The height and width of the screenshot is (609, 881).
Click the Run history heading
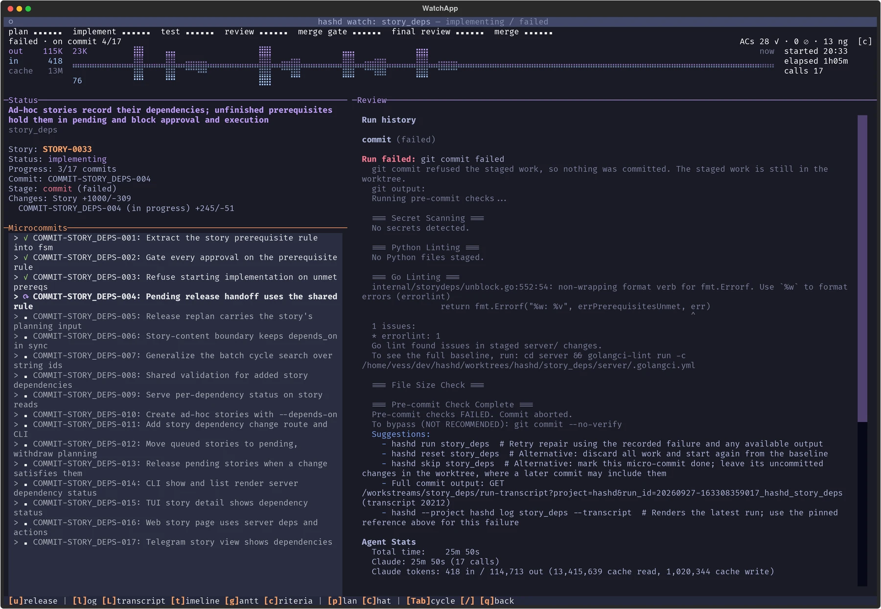(389, 120)
